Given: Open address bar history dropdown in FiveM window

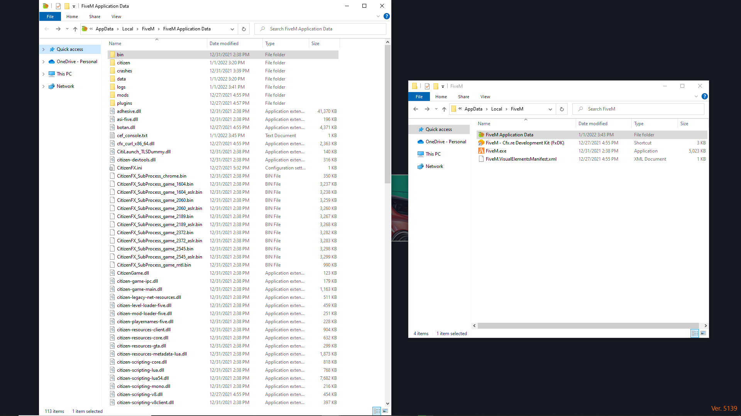Looking at the screenshot, I should click(550, 109).
